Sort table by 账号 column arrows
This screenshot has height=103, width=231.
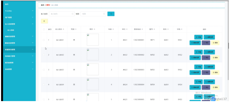154,29
